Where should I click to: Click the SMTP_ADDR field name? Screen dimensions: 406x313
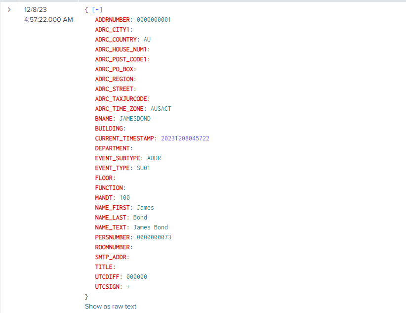coord(112,257)
